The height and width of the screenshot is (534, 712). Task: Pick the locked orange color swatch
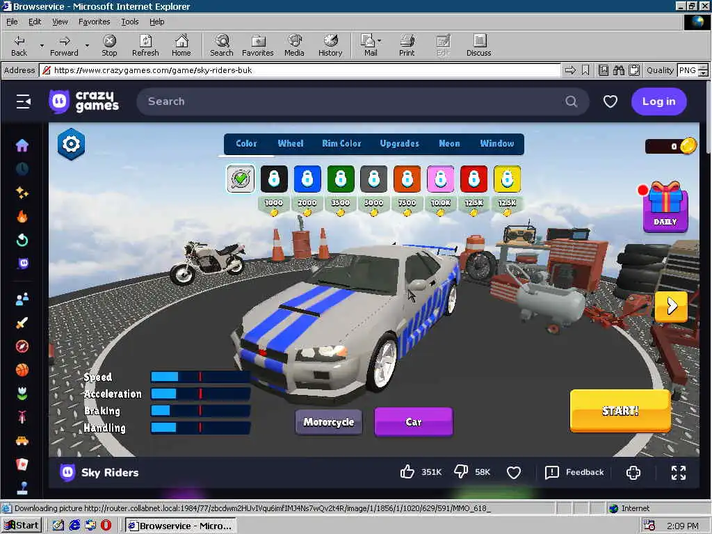click(407, 179)
